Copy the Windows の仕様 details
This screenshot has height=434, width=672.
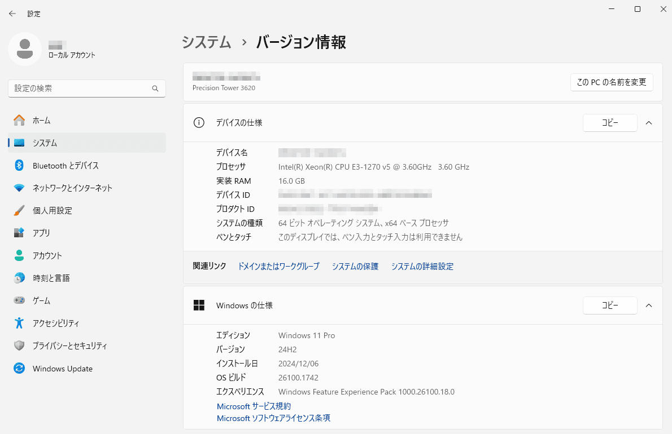click(x=610, y=305)
